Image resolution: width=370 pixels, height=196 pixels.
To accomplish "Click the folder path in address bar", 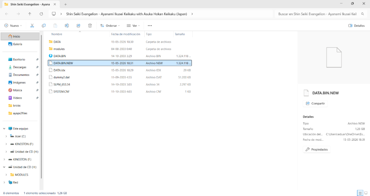I will [x=127, y=14].
